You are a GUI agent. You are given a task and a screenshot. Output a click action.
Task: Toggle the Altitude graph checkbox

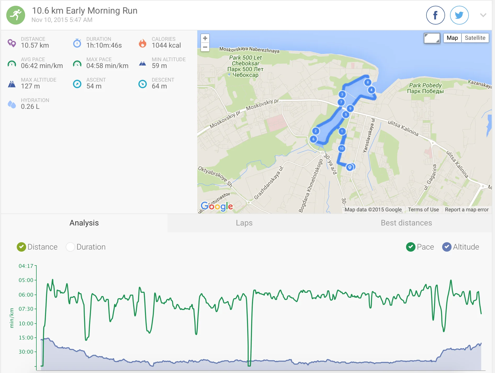pyautogui.click(x=447, y=247)
